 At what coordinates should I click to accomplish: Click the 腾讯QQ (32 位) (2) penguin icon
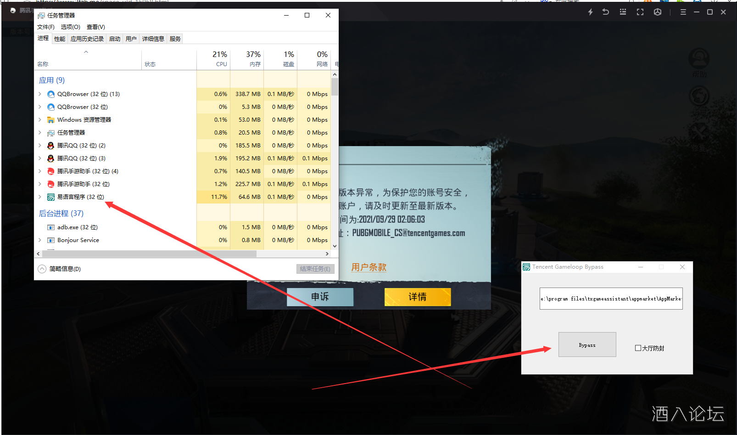(51, 146)
